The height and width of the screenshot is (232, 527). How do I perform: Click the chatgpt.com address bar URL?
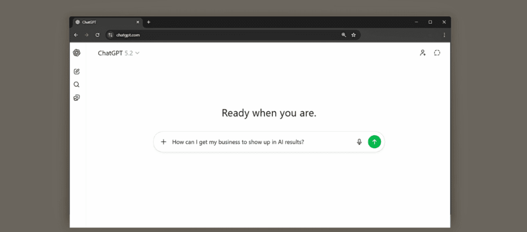tap(128, 35)
